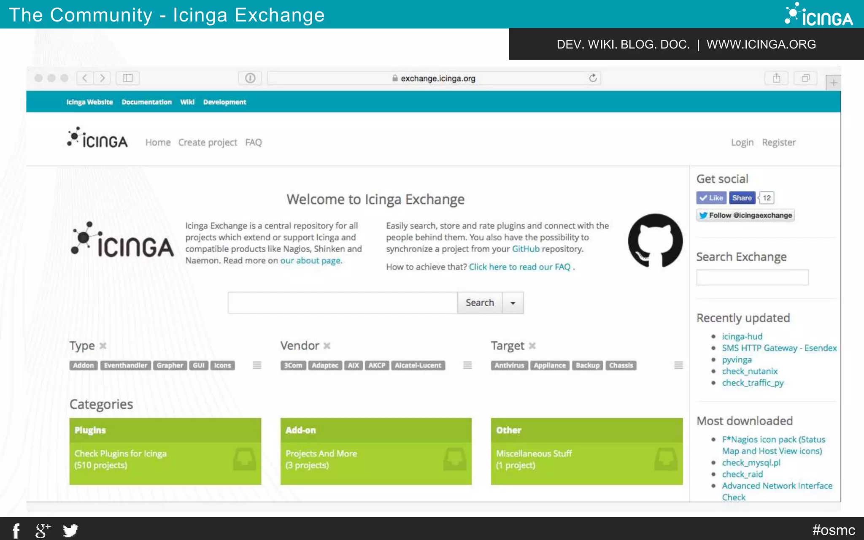Screen dimensions: 864x540
Task: Select the Addon type tag
Action: pos(84,365)
